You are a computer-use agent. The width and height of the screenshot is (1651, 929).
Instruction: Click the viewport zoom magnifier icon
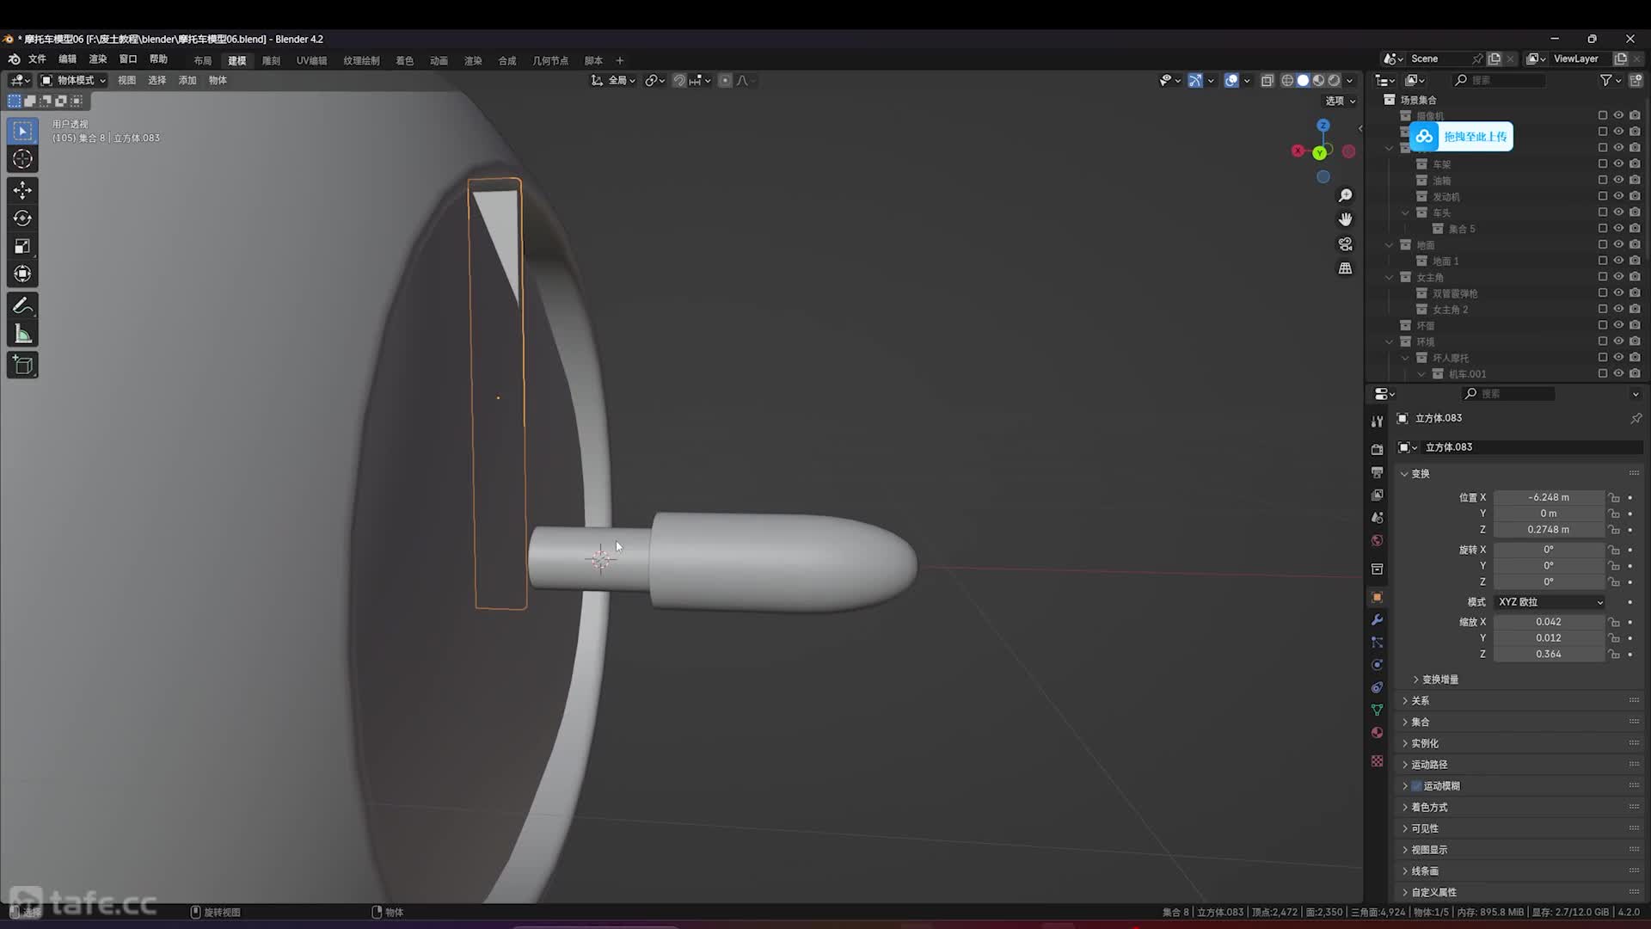coord(1346,196)
